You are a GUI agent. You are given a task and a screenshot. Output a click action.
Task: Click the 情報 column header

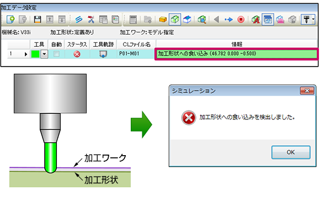tap(237, 45)
